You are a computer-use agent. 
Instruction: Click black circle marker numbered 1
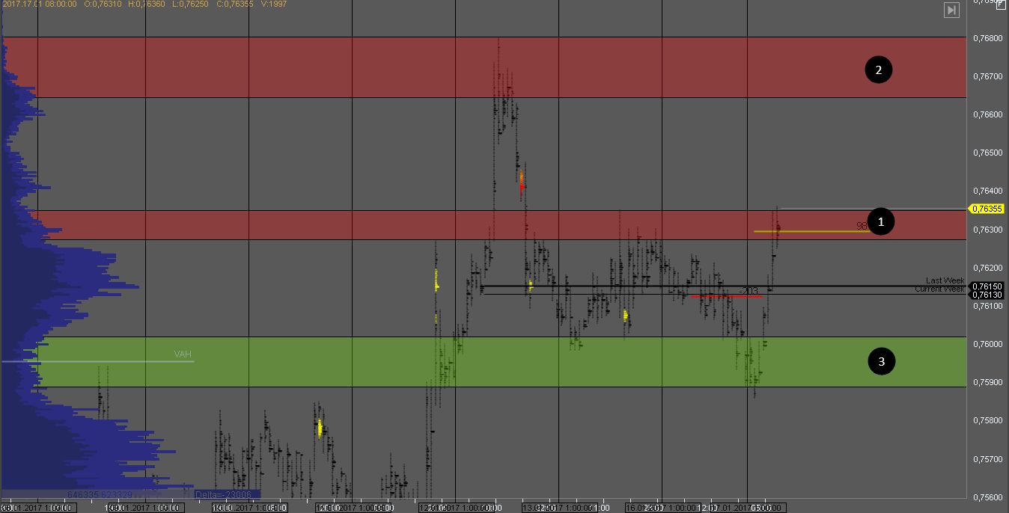pyautogui.click(x=881, y=221)
